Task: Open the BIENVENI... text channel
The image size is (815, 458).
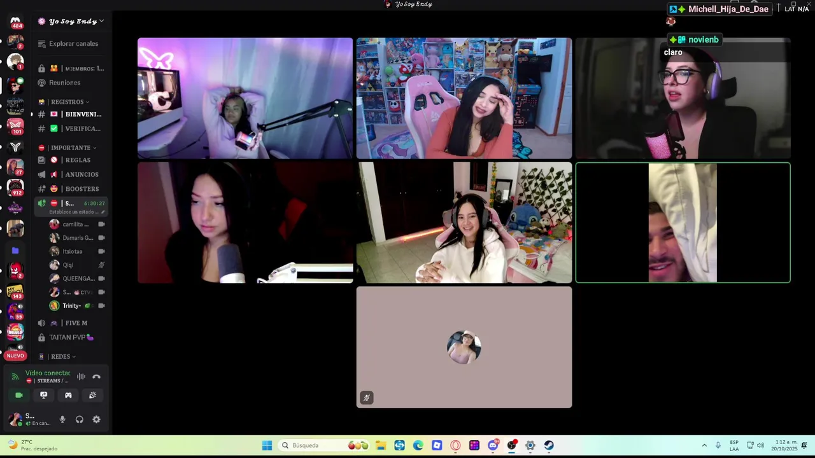Action: click(71, 114)
